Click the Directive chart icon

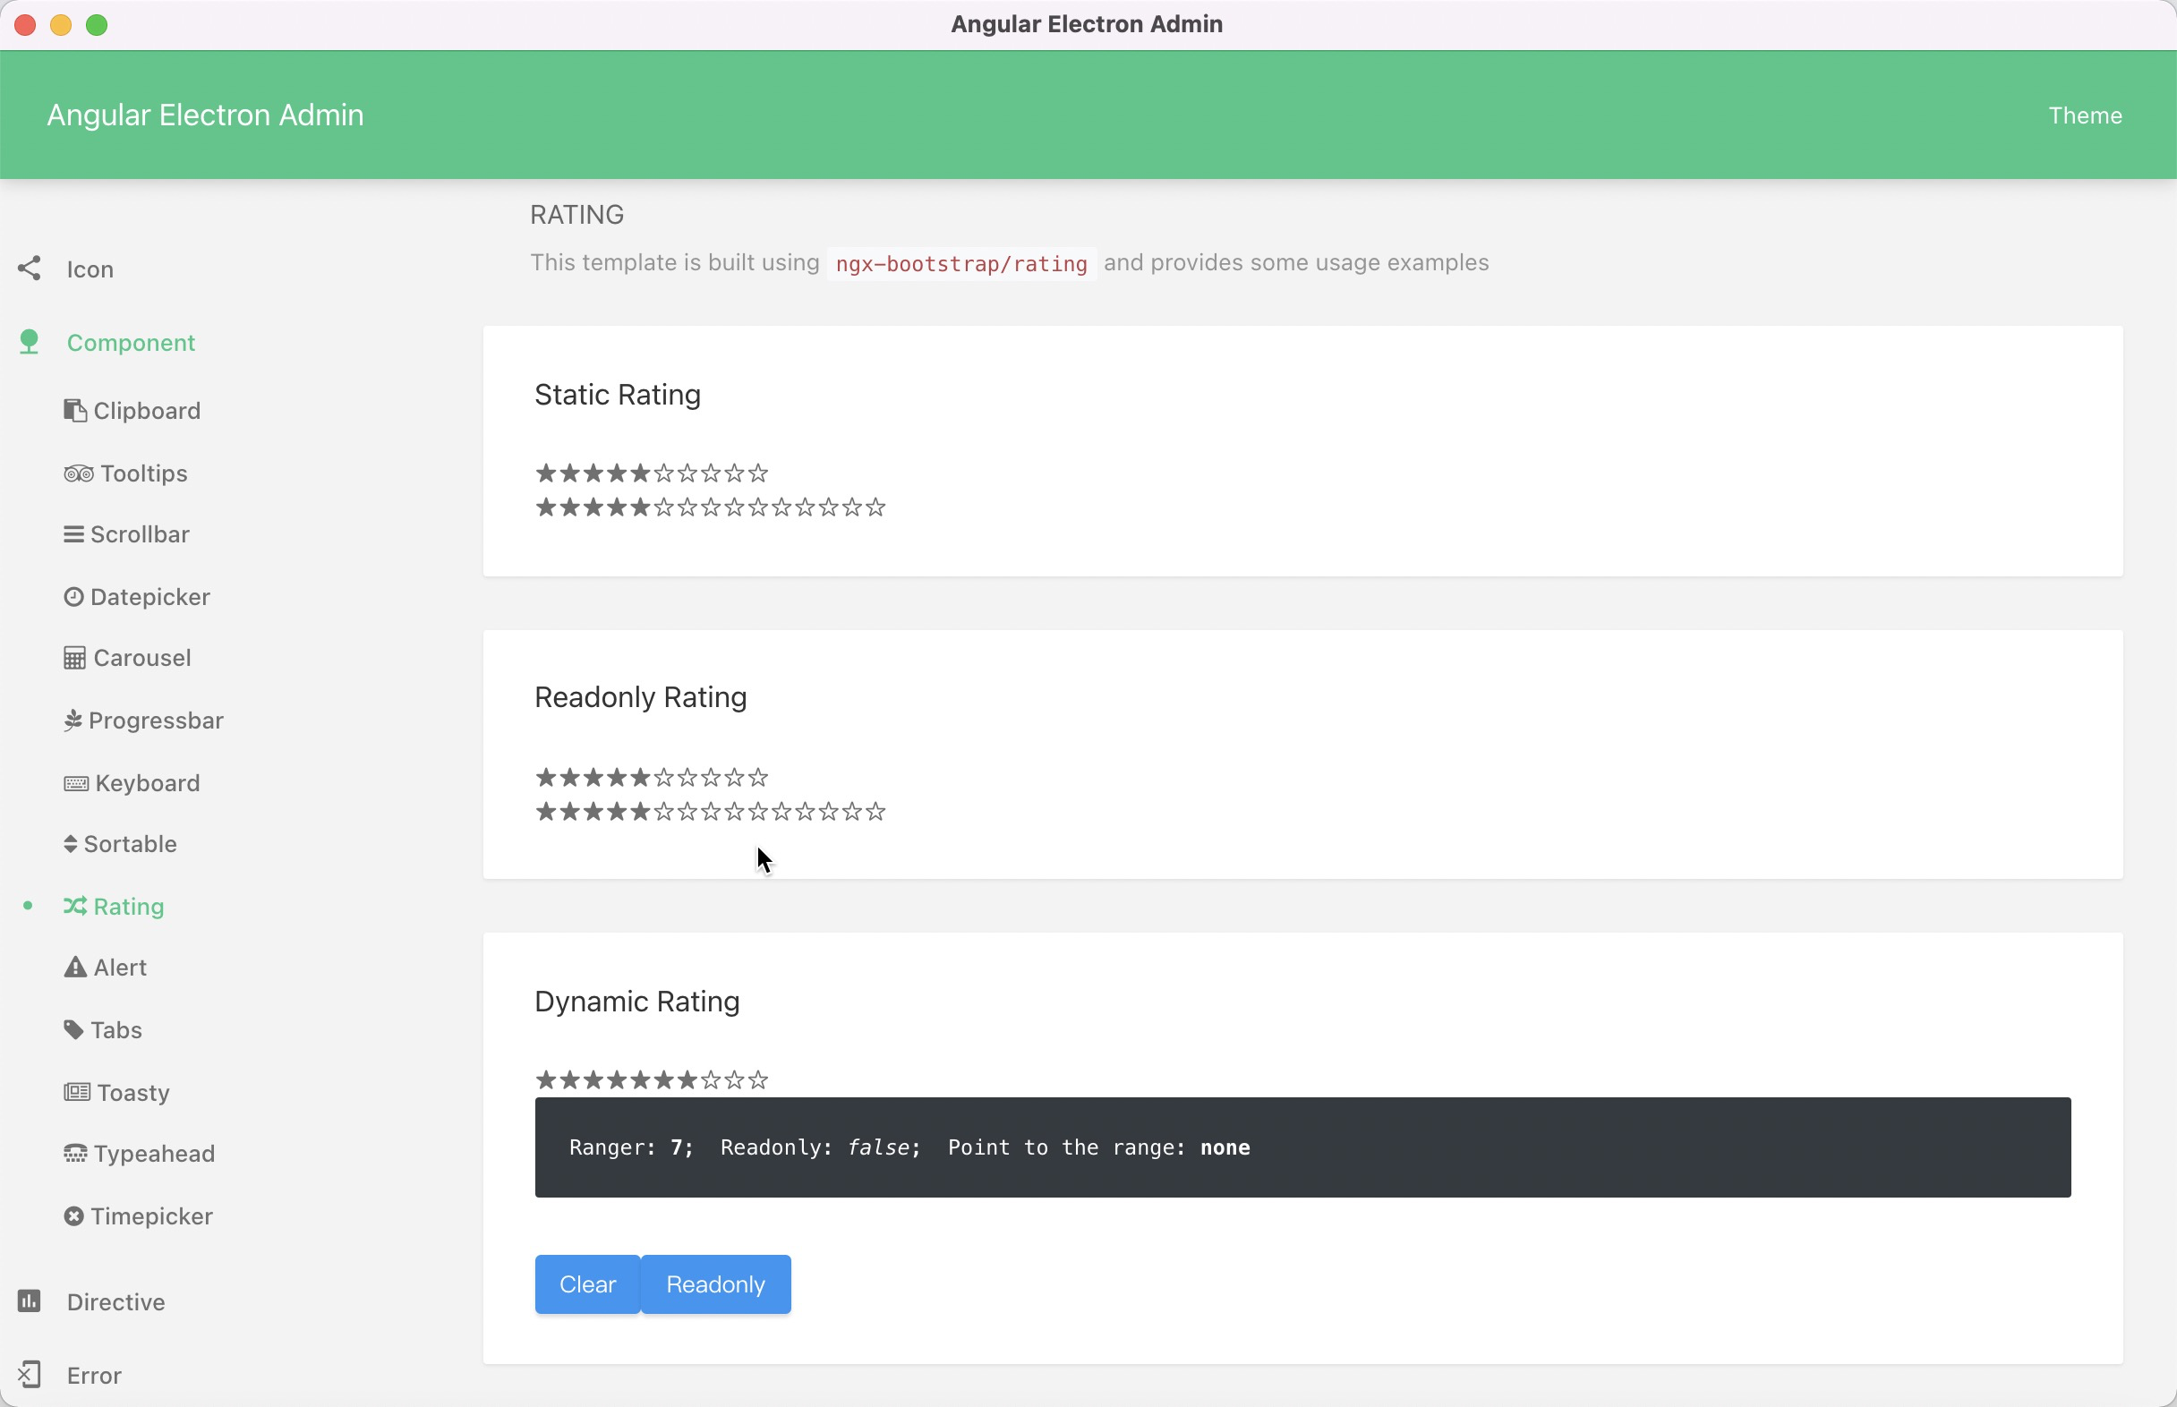pyautogui.click(x=30, y=1301)
